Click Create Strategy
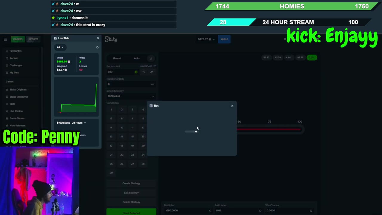Screen dimensions: 382x215 [x=131, y=183]
